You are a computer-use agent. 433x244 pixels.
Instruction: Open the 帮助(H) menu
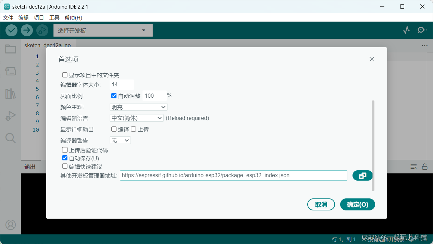tap(73, 17)
